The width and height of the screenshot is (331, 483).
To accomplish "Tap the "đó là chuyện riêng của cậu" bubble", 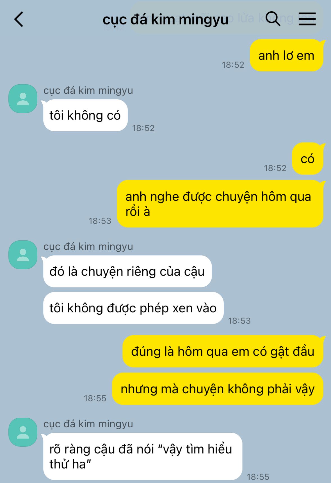I will click(127, 271).
